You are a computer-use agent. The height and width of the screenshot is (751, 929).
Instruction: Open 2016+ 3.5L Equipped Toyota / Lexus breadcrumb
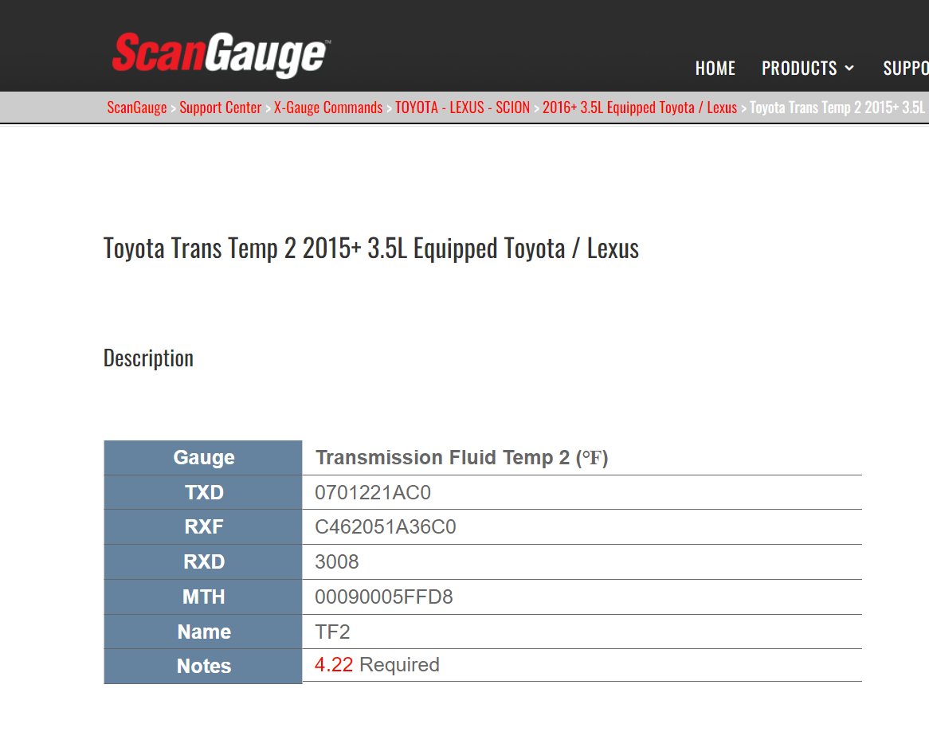pyautogui.click(x=640, y=108)
